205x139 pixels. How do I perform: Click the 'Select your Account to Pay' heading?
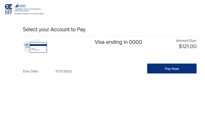[54, 30]
